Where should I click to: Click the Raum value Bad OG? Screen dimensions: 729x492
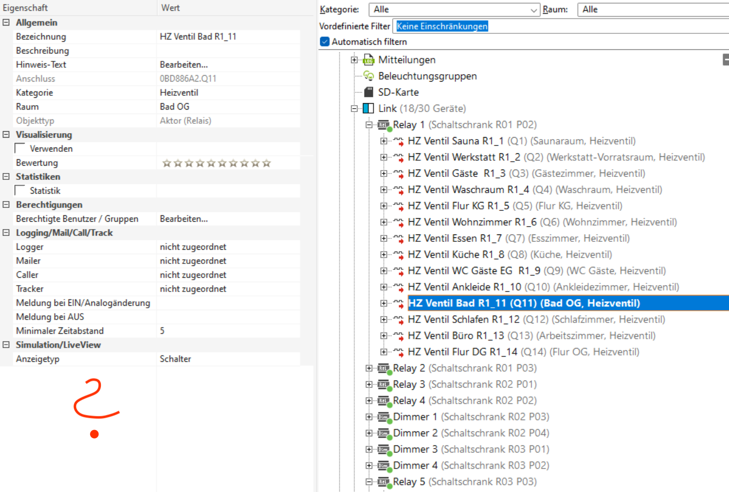[175, 107]
